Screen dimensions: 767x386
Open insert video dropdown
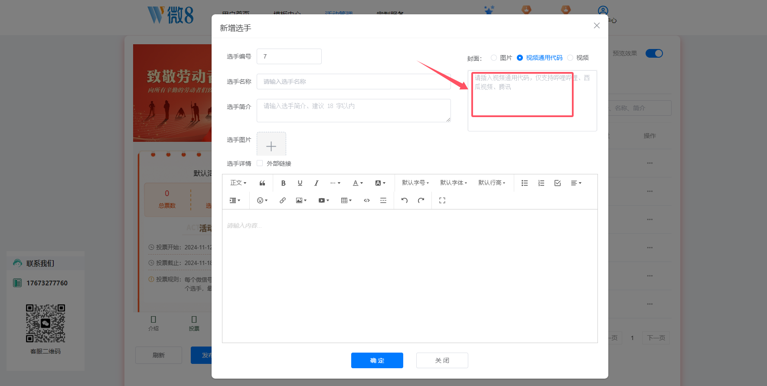[324, 200]
